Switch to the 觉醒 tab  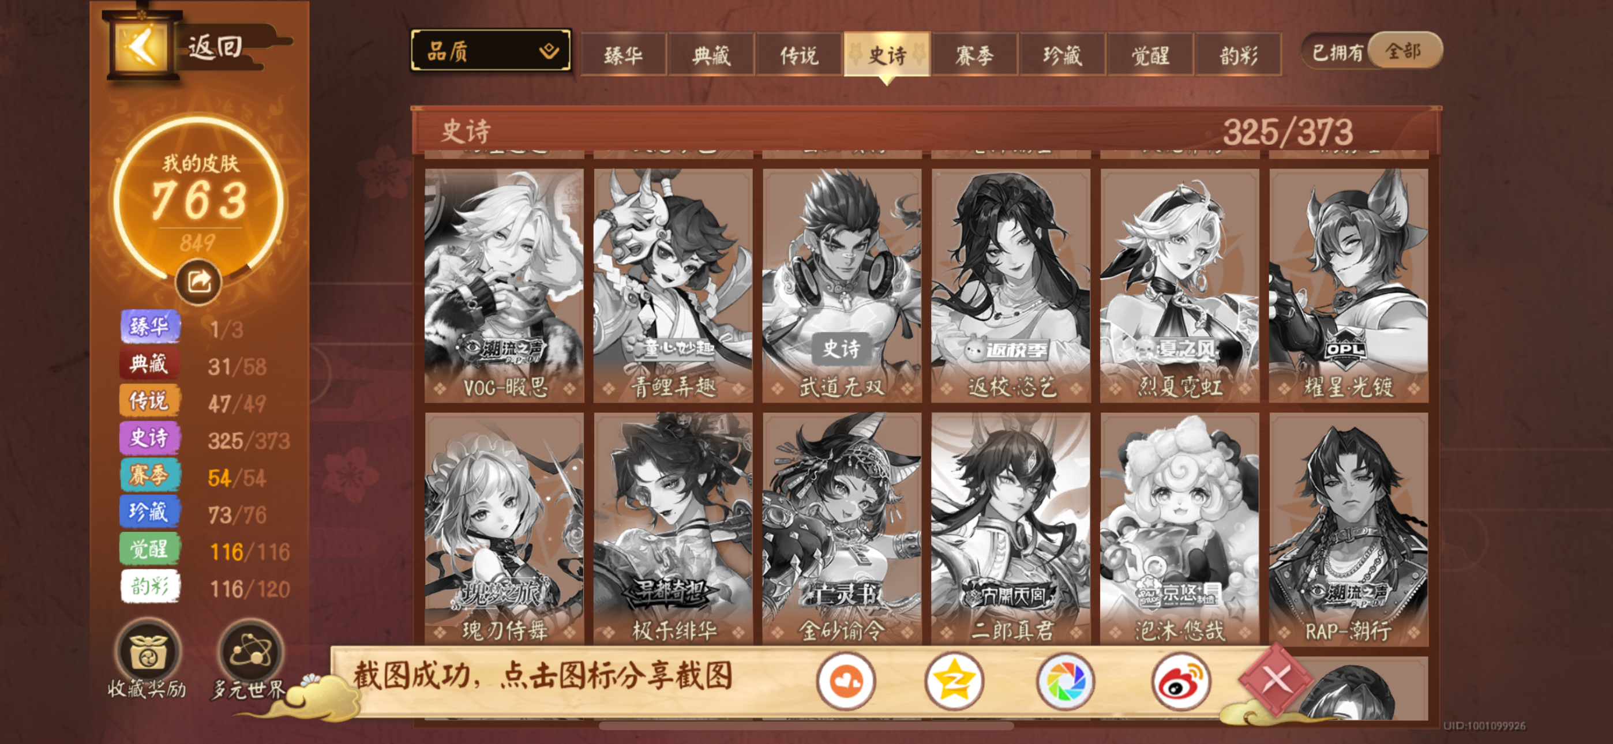point(1150,55)
